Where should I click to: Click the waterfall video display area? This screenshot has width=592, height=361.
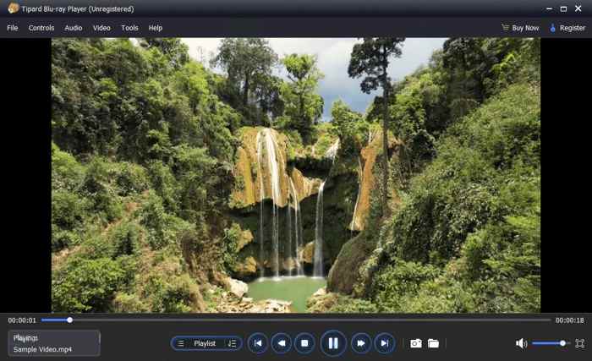[x=296, y=175]
